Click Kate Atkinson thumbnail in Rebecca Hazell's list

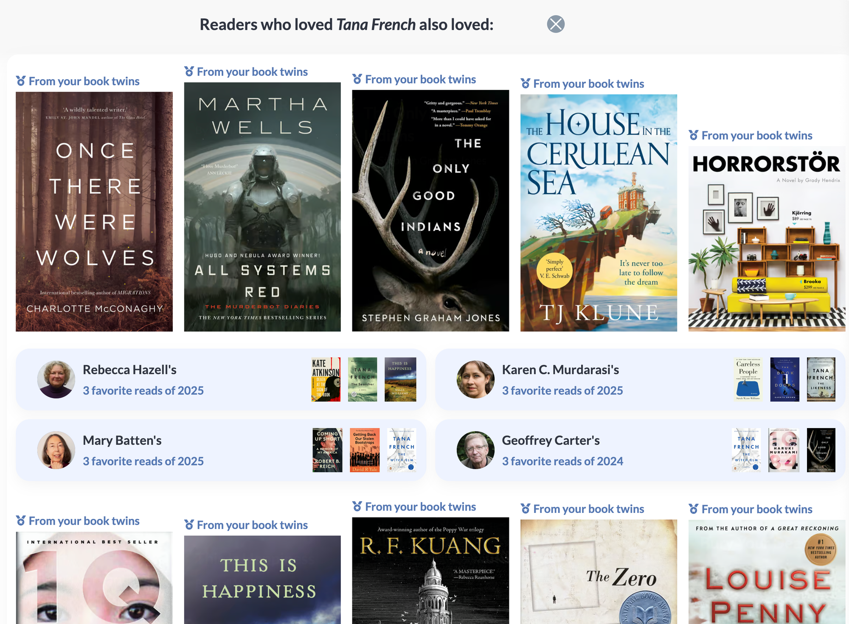[326, 379]
